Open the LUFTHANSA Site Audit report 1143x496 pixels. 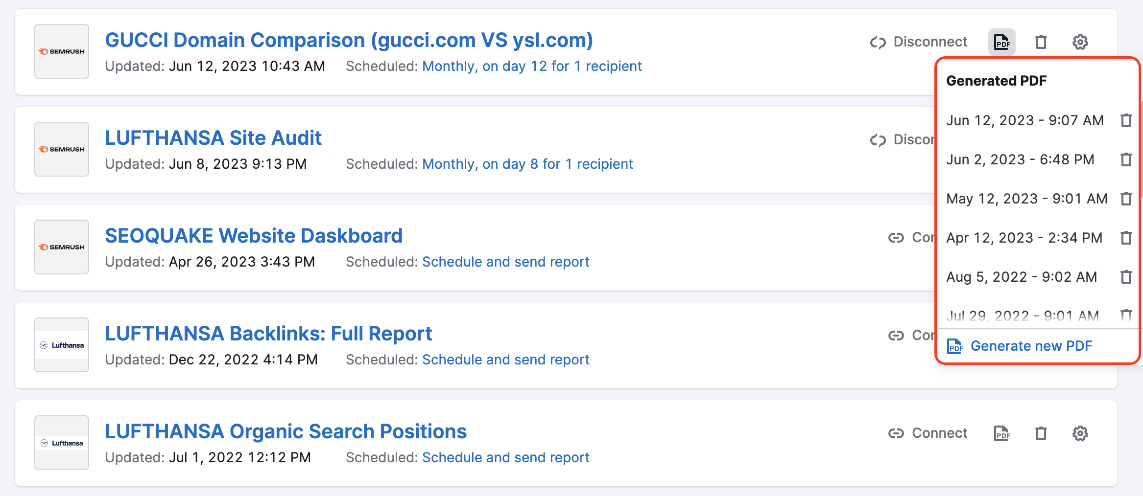213,137
